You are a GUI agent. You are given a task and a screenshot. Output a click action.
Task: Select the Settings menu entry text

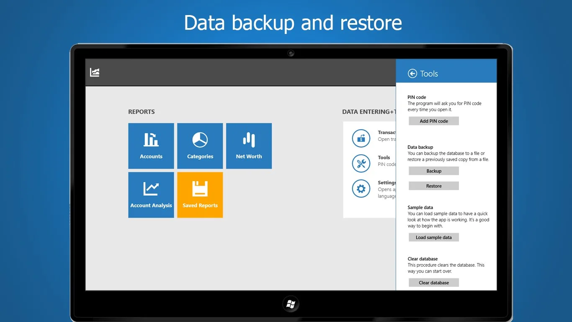pyautogui.click(x=387, y=183)
